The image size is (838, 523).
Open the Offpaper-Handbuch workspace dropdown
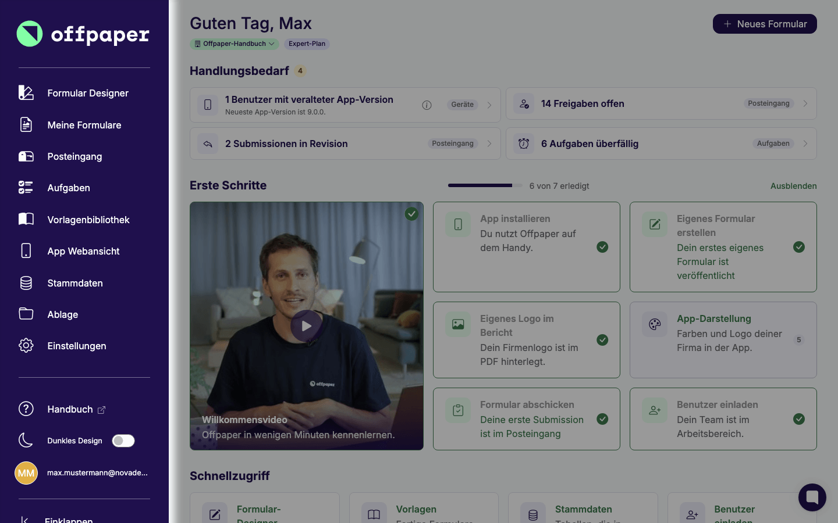(x=235, y=44)
